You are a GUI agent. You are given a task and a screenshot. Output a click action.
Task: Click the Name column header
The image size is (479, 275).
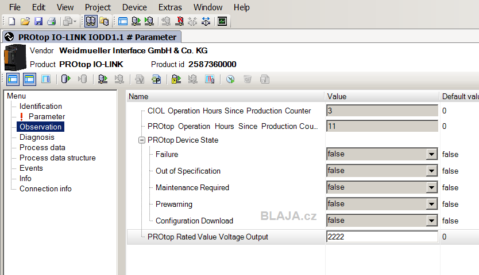pos(226,96)
